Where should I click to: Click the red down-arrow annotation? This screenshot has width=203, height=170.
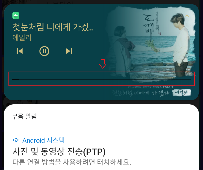tap(103, 64)
